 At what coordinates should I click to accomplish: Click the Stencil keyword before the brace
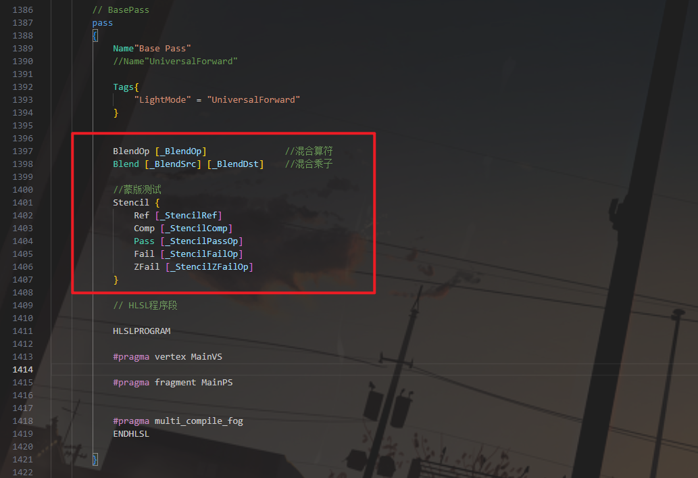[x=131, y=203]
